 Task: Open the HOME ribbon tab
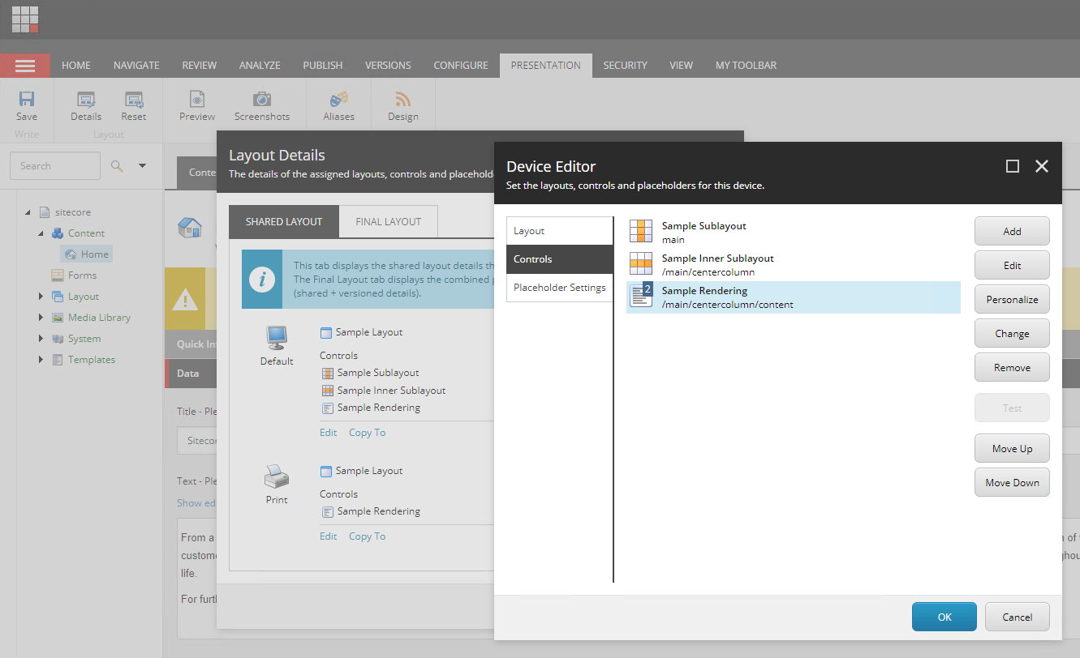pos(76,66)
